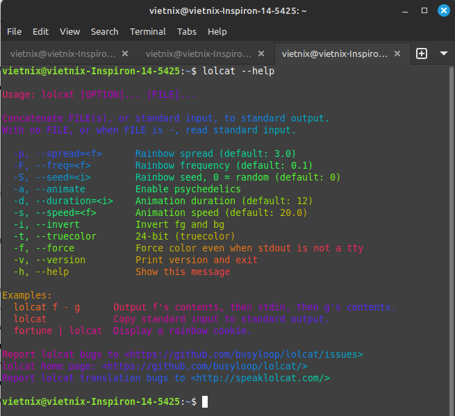Open the Help menu

tap(217, 32)
